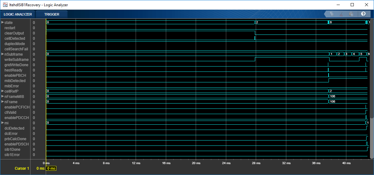
Task: Select the enablePDCCH signal name
Action: click(16, 118)
